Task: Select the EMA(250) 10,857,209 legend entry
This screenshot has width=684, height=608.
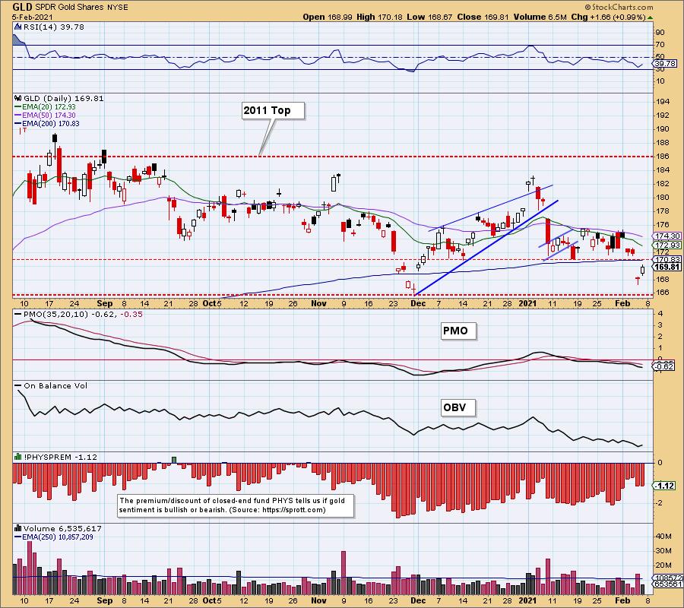Action: click(x=54, y=537)
